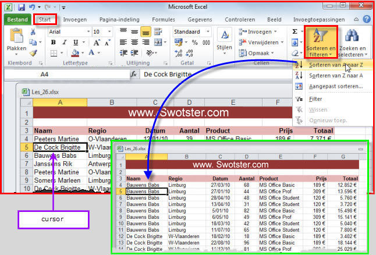Open the font color dropdown arrow
The height and width of the screenshot is (255, 376).
tap(99, 53)
